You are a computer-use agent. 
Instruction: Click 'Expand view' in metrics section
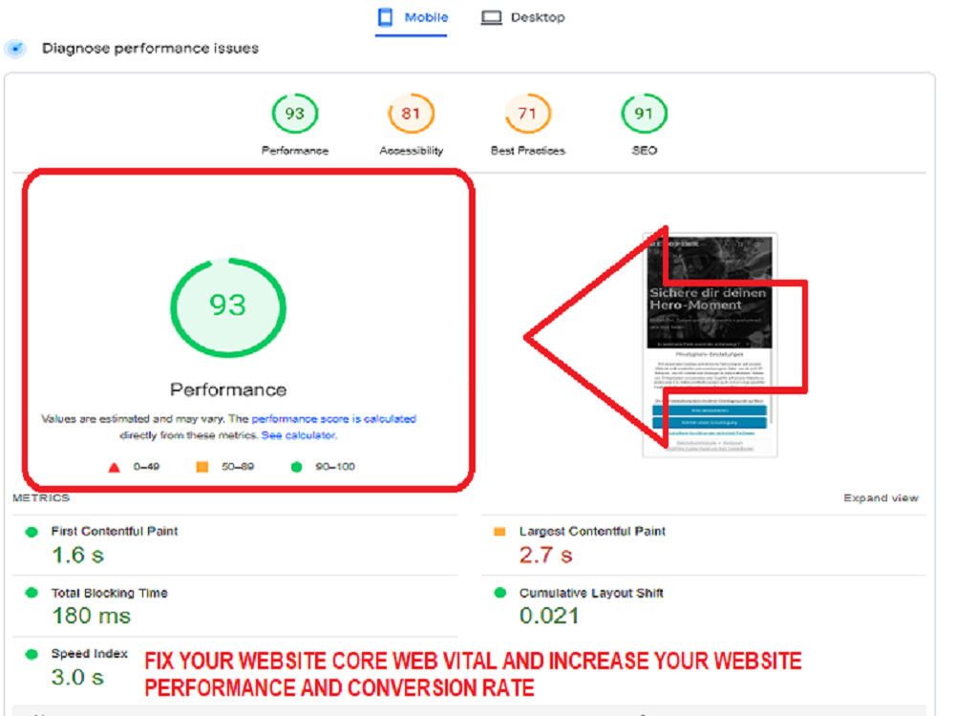[x=881, y=498]
